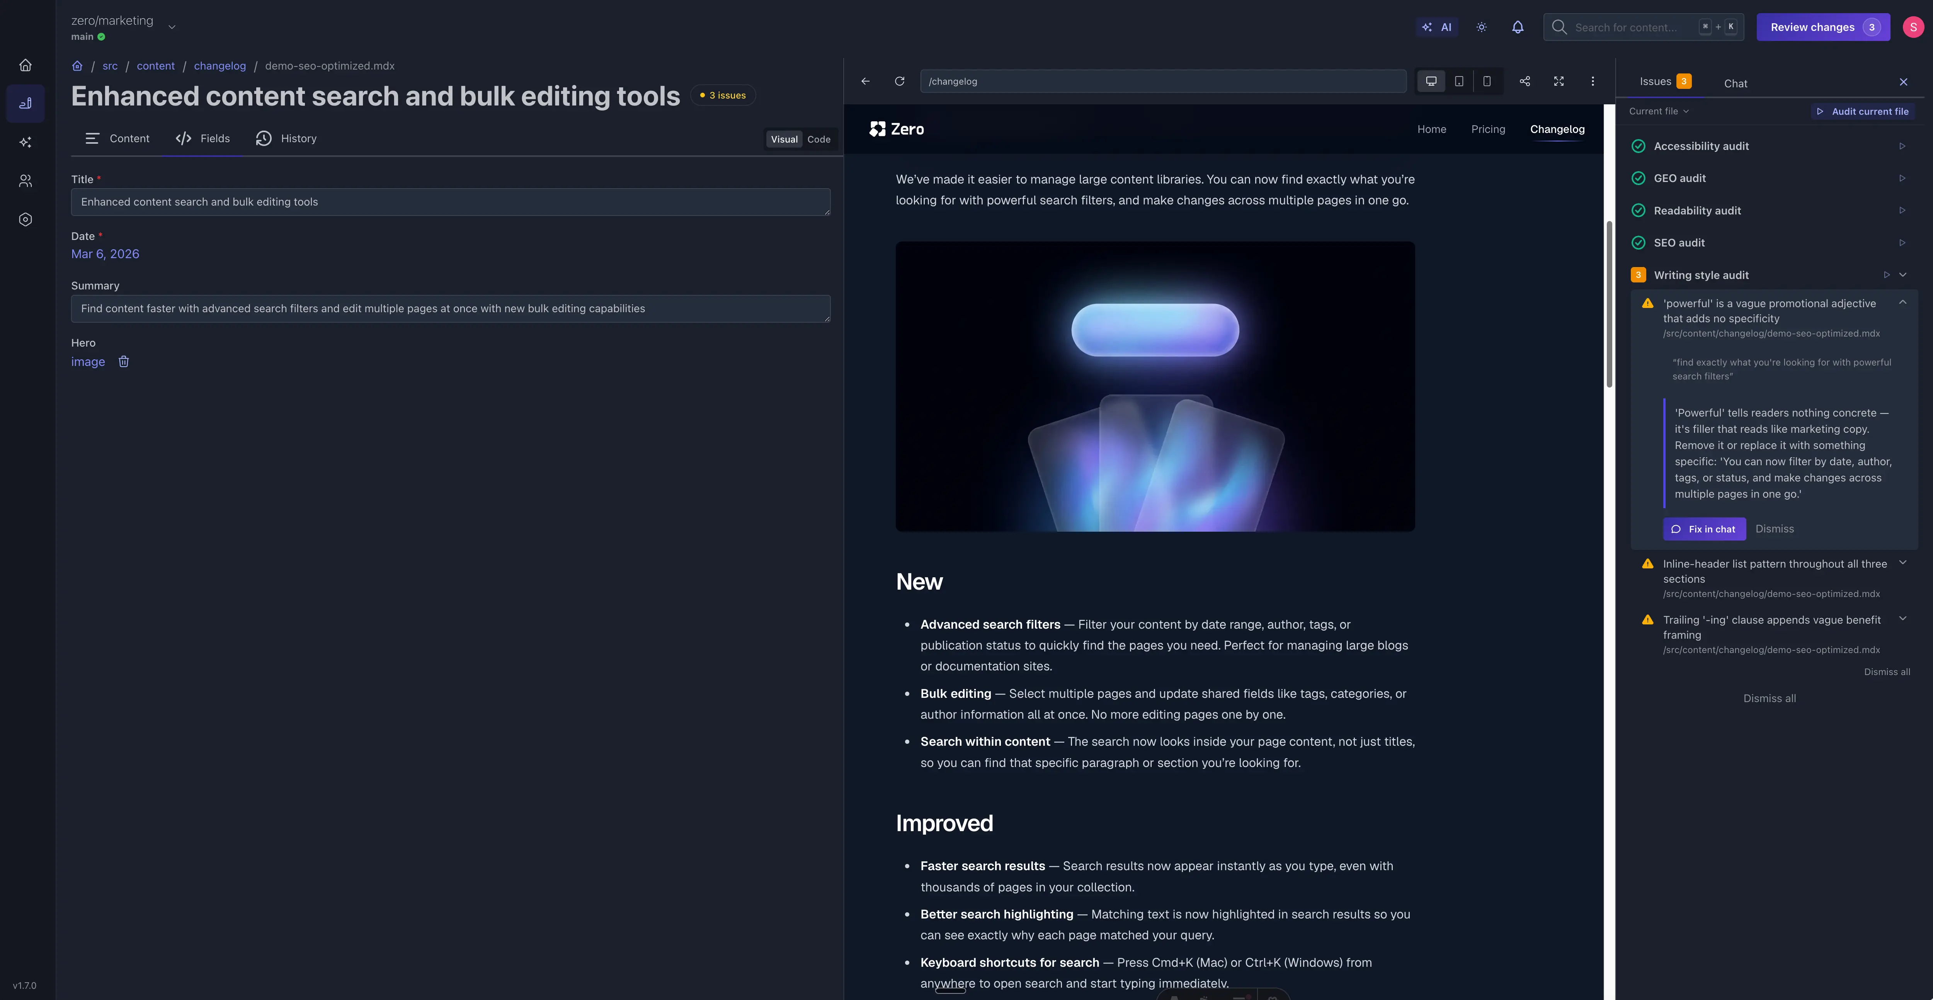Run the Writing style audit play icon
Image resolution: width=1933 pixels, height=1000 pixels.
pyautogui.click(x=1887, y=276)
